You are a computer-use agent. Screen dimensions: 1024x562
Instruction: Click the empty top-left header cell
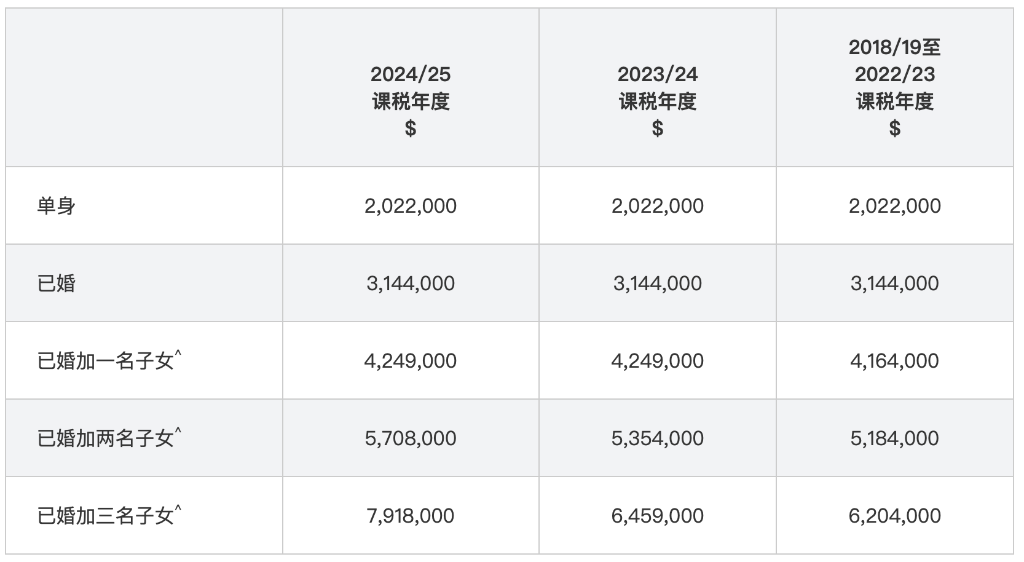[x=144, y=87]
